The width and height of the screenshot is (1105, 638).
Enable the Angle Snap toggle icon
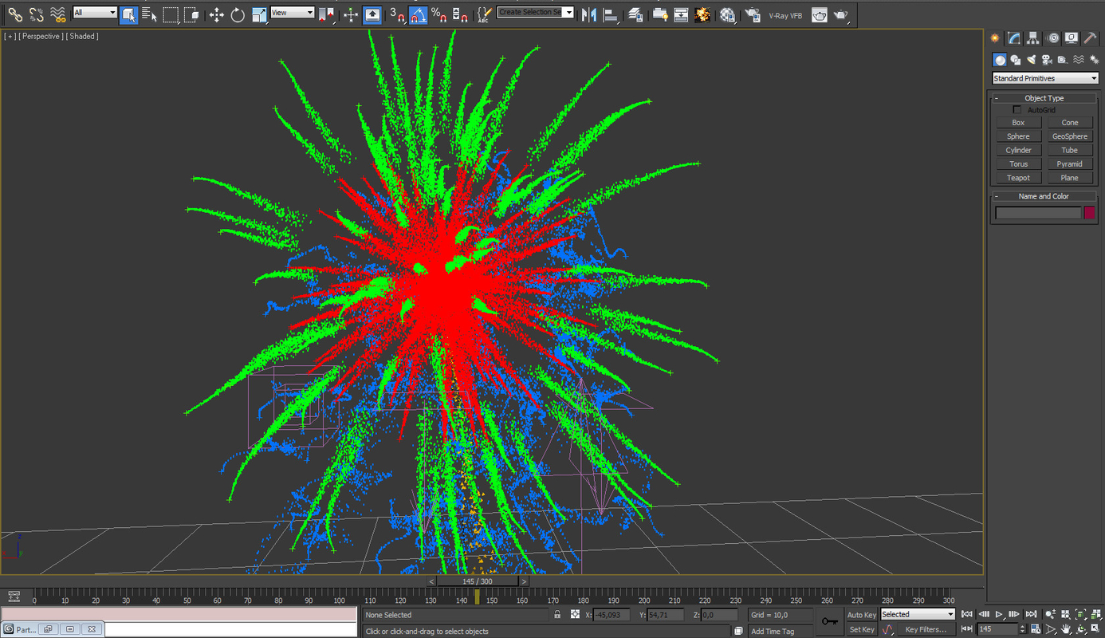coord(418,14)
